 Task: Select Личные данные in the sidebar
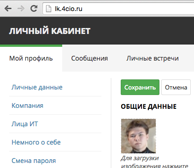(x=37, y=87)
